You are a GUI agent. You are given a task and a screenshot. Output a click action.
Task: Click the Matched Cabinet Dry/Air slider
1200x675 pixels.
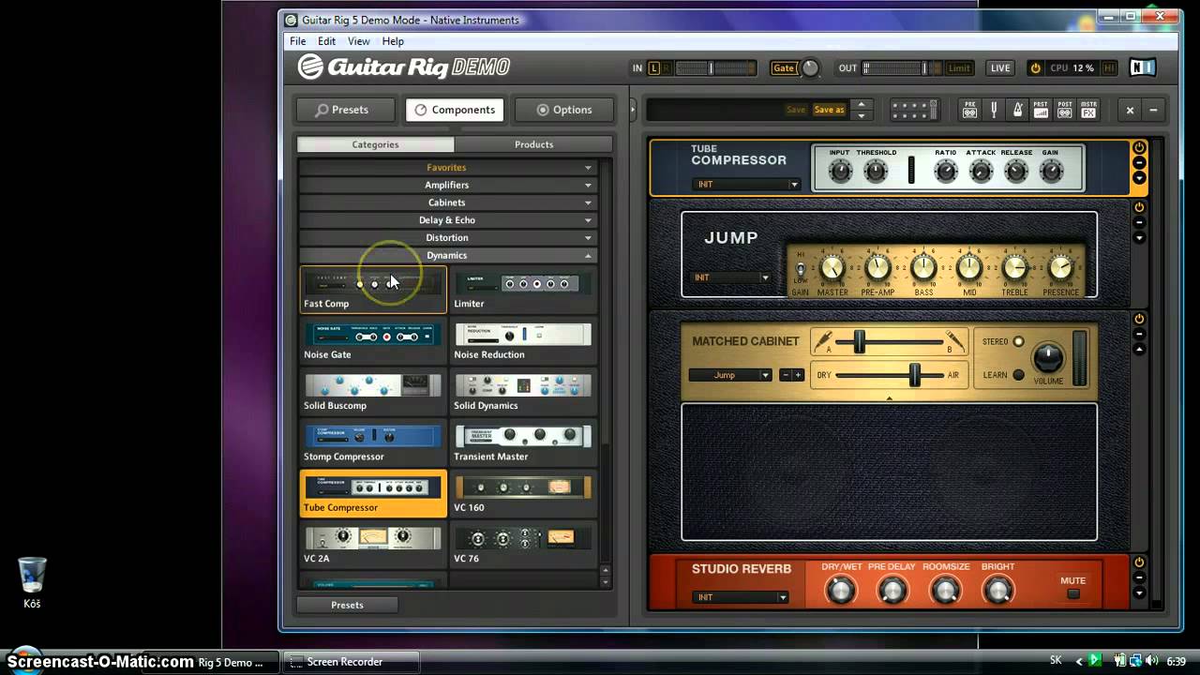pos(914,375)
